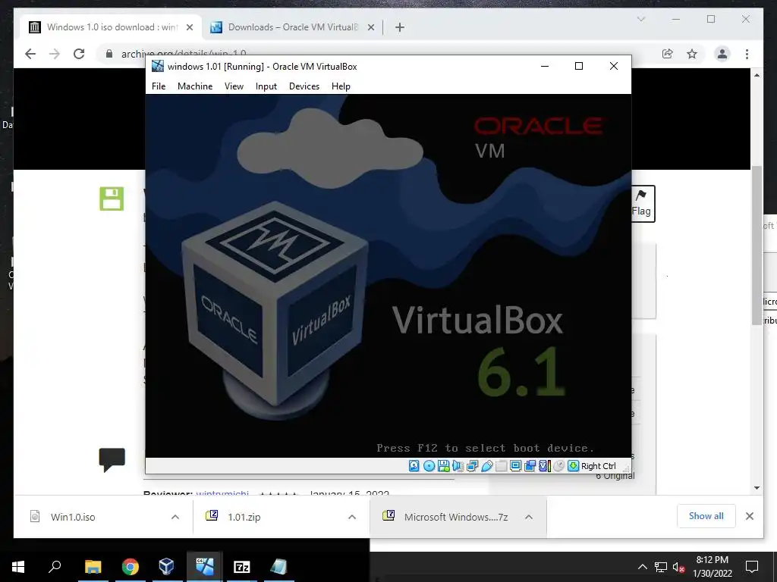
Task: Close the Chrome downloads bar
Action: coord(750,516)
